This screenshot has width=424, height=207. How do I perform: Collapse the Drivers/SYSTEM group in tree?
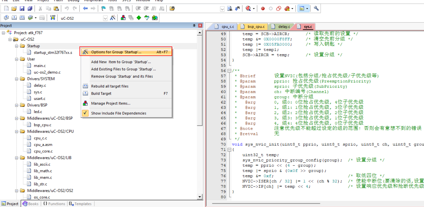tap(17, 79)
